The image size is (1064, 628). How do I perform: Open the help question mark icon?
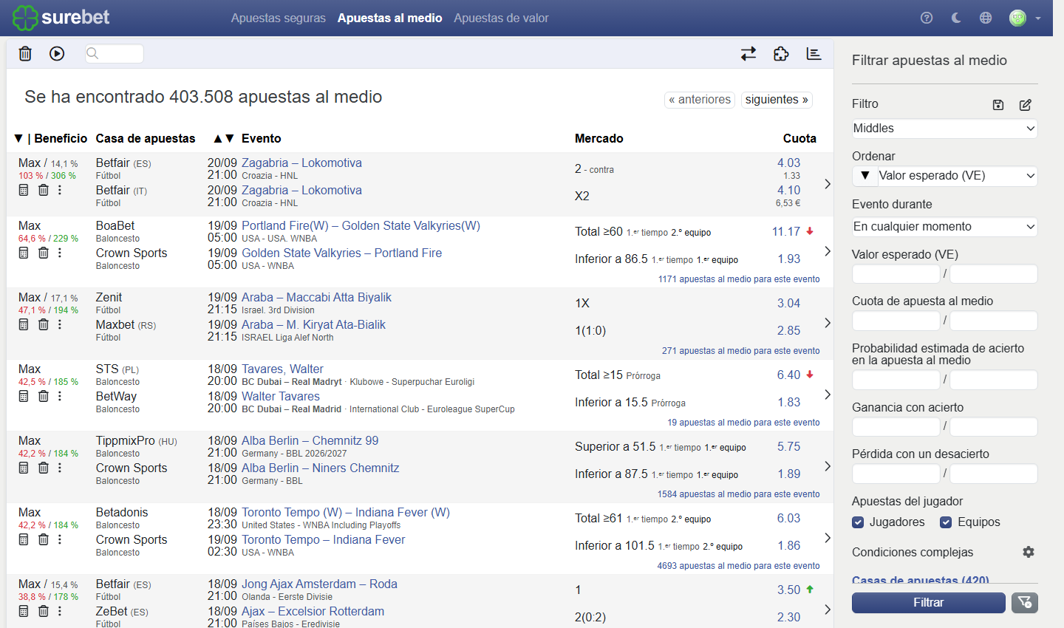(927, 18)
